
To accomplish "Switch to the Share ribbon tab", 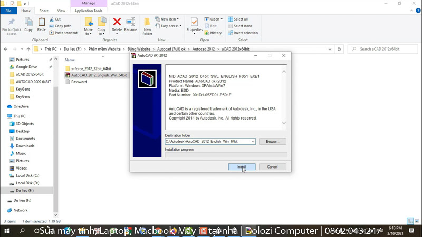I will pyautogui.click(x=44, y=11).
